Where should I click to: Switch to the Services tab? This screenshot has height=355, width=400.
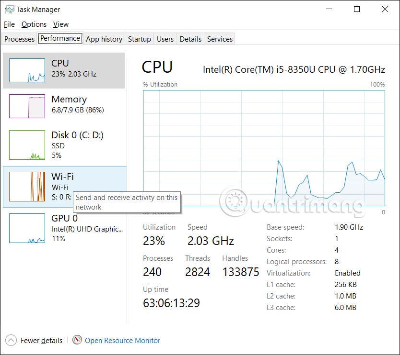click(220, 39)
